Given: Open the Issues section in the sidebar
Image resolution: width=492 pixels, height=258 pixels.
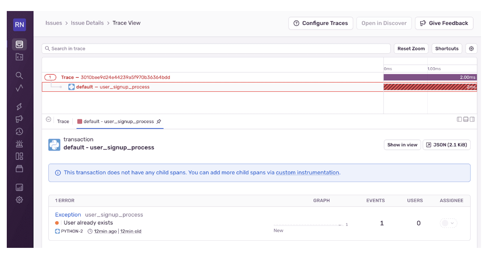Looking at the screenshot, I should pos(19,44).
